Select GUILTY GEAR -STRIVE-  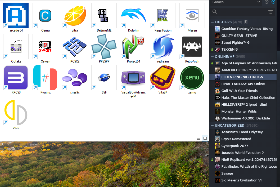pos(243,36)
